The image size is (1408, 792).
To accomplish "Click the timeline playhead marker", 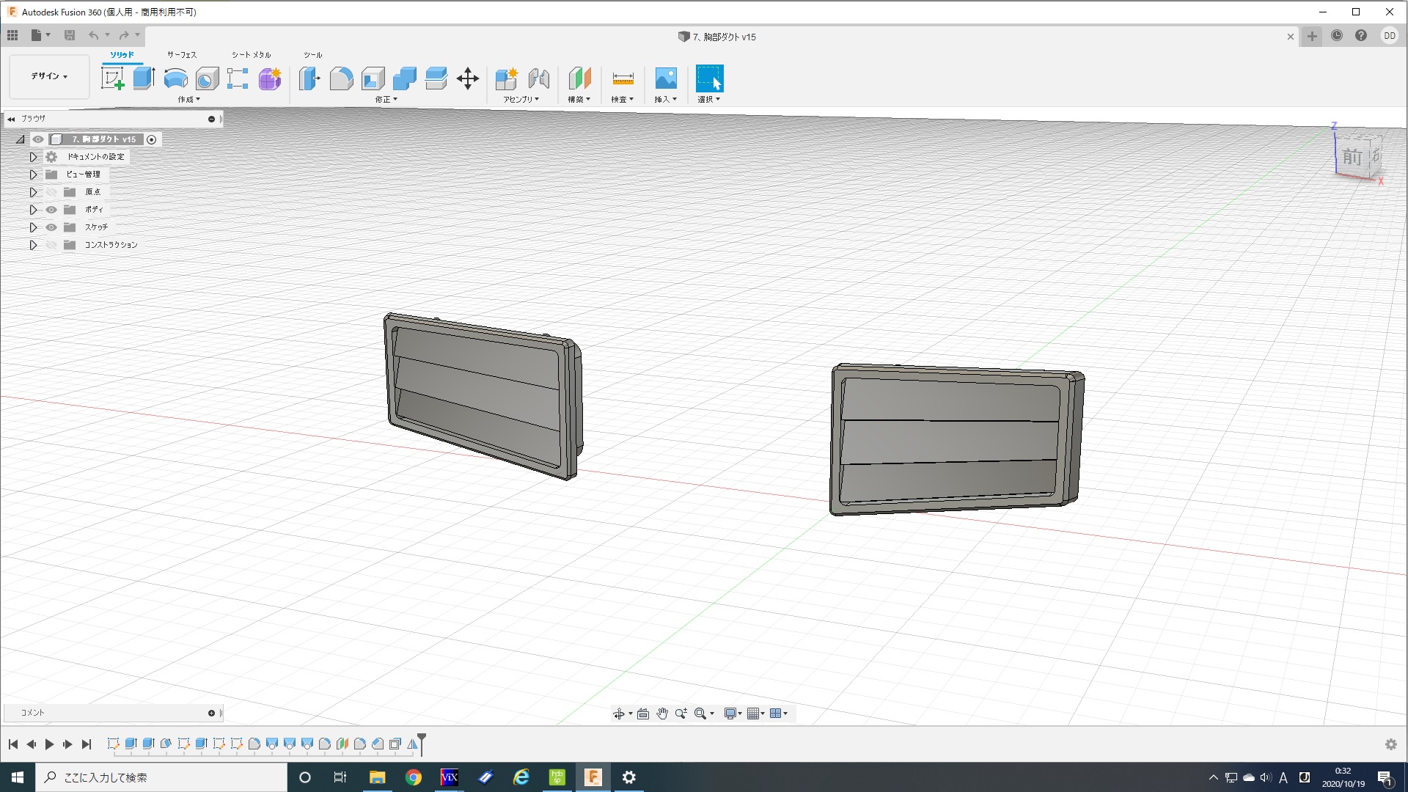I will [x=422, y=738].
